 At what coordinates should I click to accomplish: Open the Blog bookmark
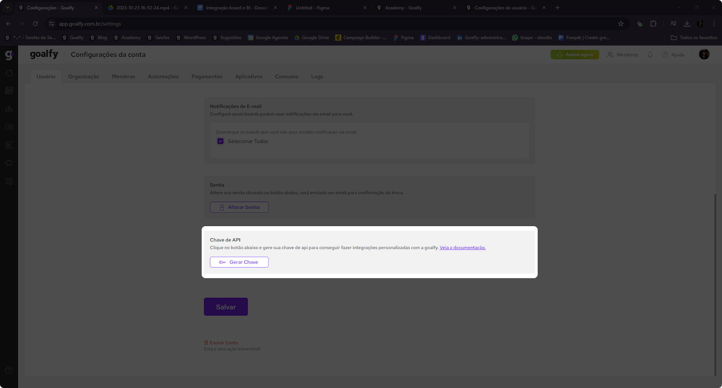99,37
